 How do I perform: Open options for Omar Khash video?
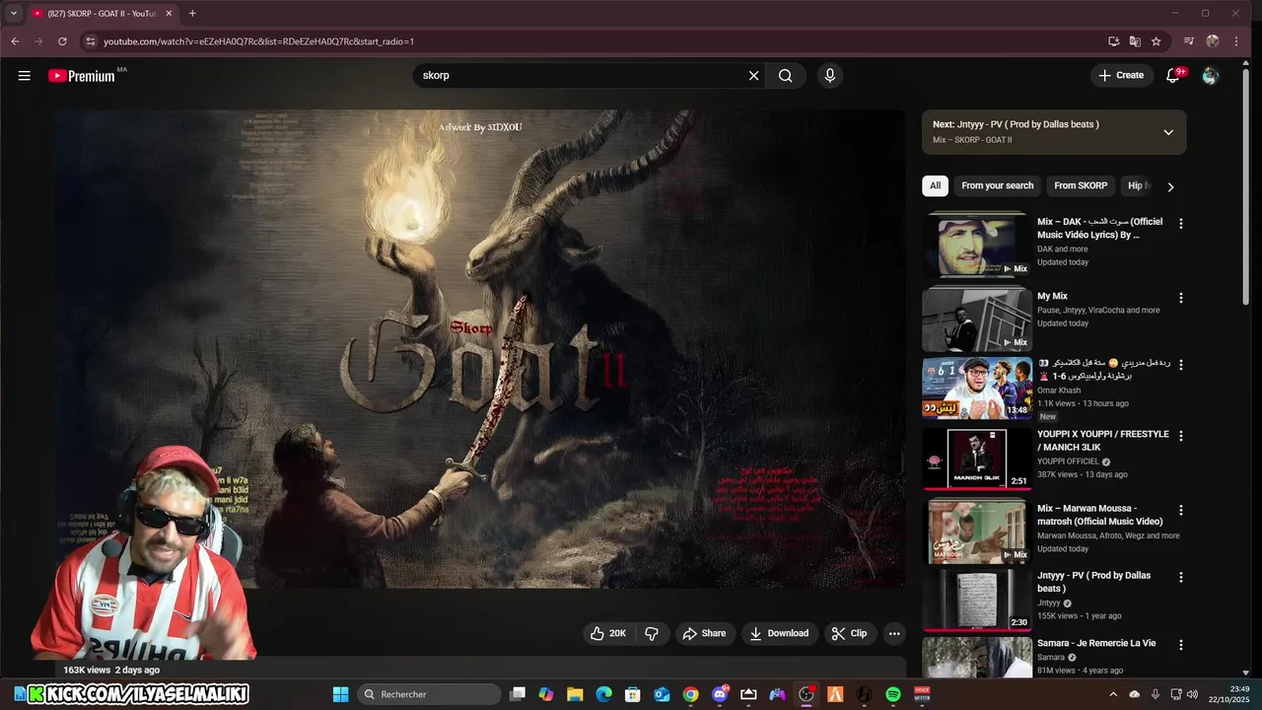pyautogui.click(x=1181, y=365)
